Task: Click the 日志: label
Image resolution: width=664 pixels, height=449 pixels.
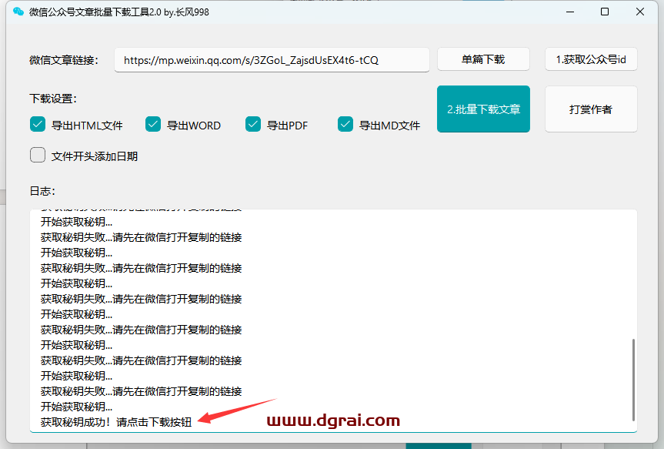Action: pos(42,191)
